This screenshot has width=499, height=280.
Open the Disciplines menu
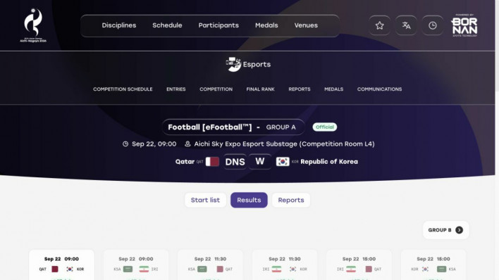[x=118, y=25]
